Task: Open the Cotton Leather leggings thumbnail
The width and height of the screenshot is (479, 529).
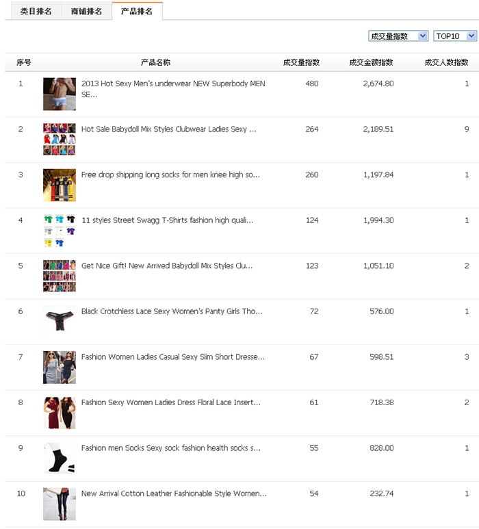Action: point(60,504)
